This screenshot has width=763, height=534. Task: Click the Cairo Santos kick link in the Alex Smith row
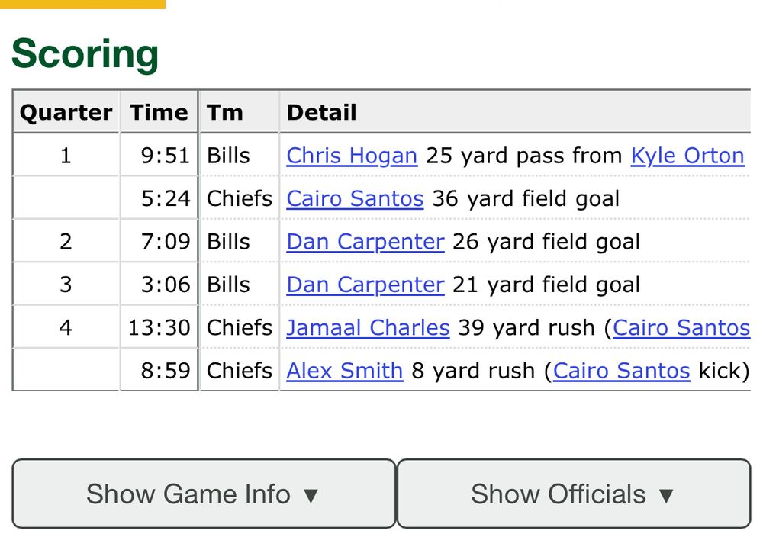(x=622, y=371)
